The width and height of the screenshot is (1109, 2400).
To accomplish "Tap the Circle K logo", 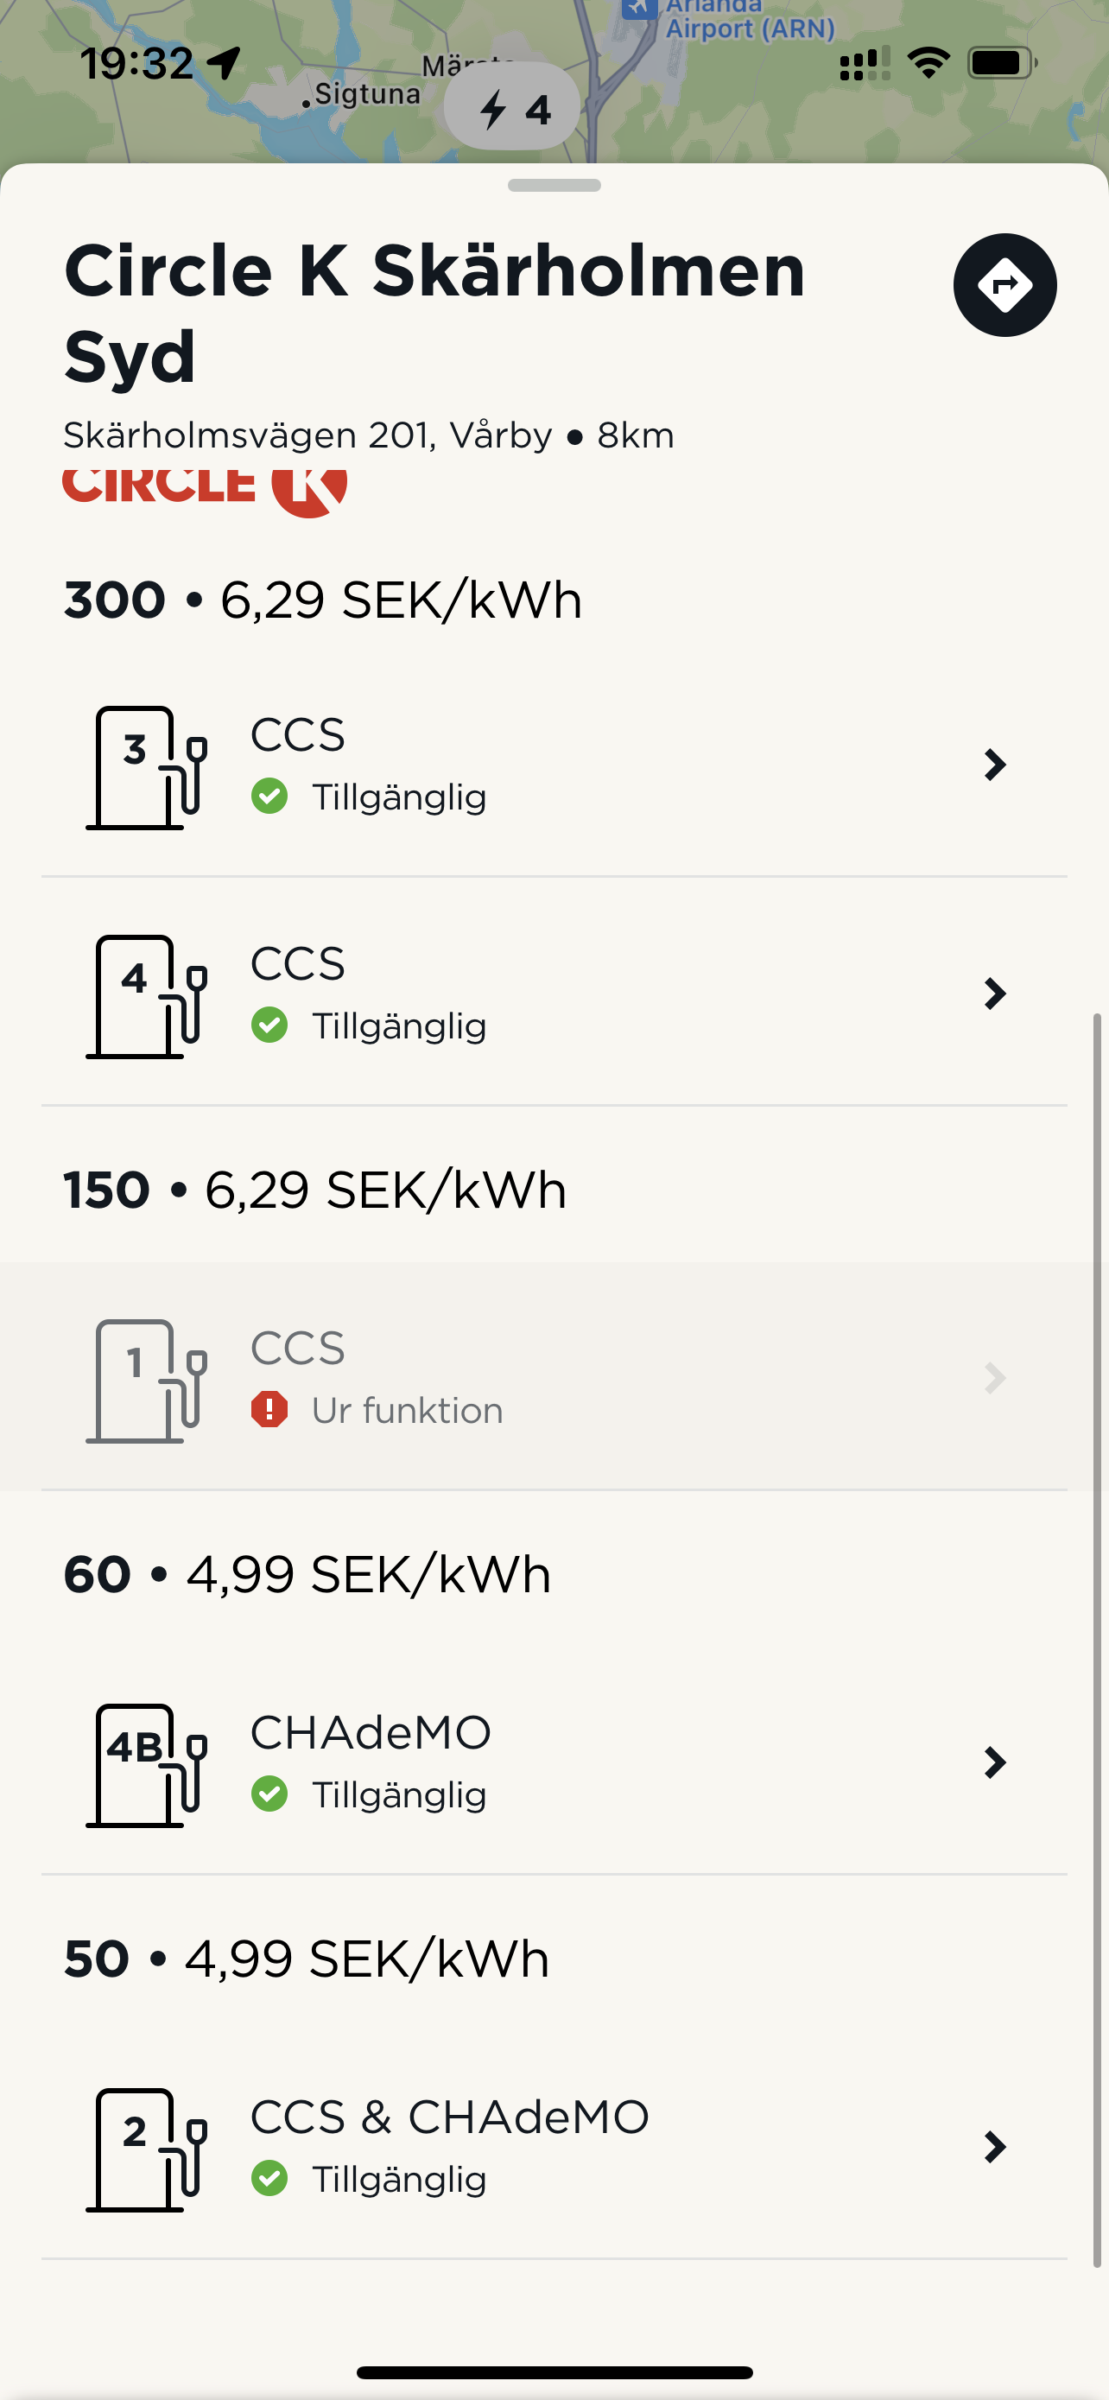I will click(205, 490).
